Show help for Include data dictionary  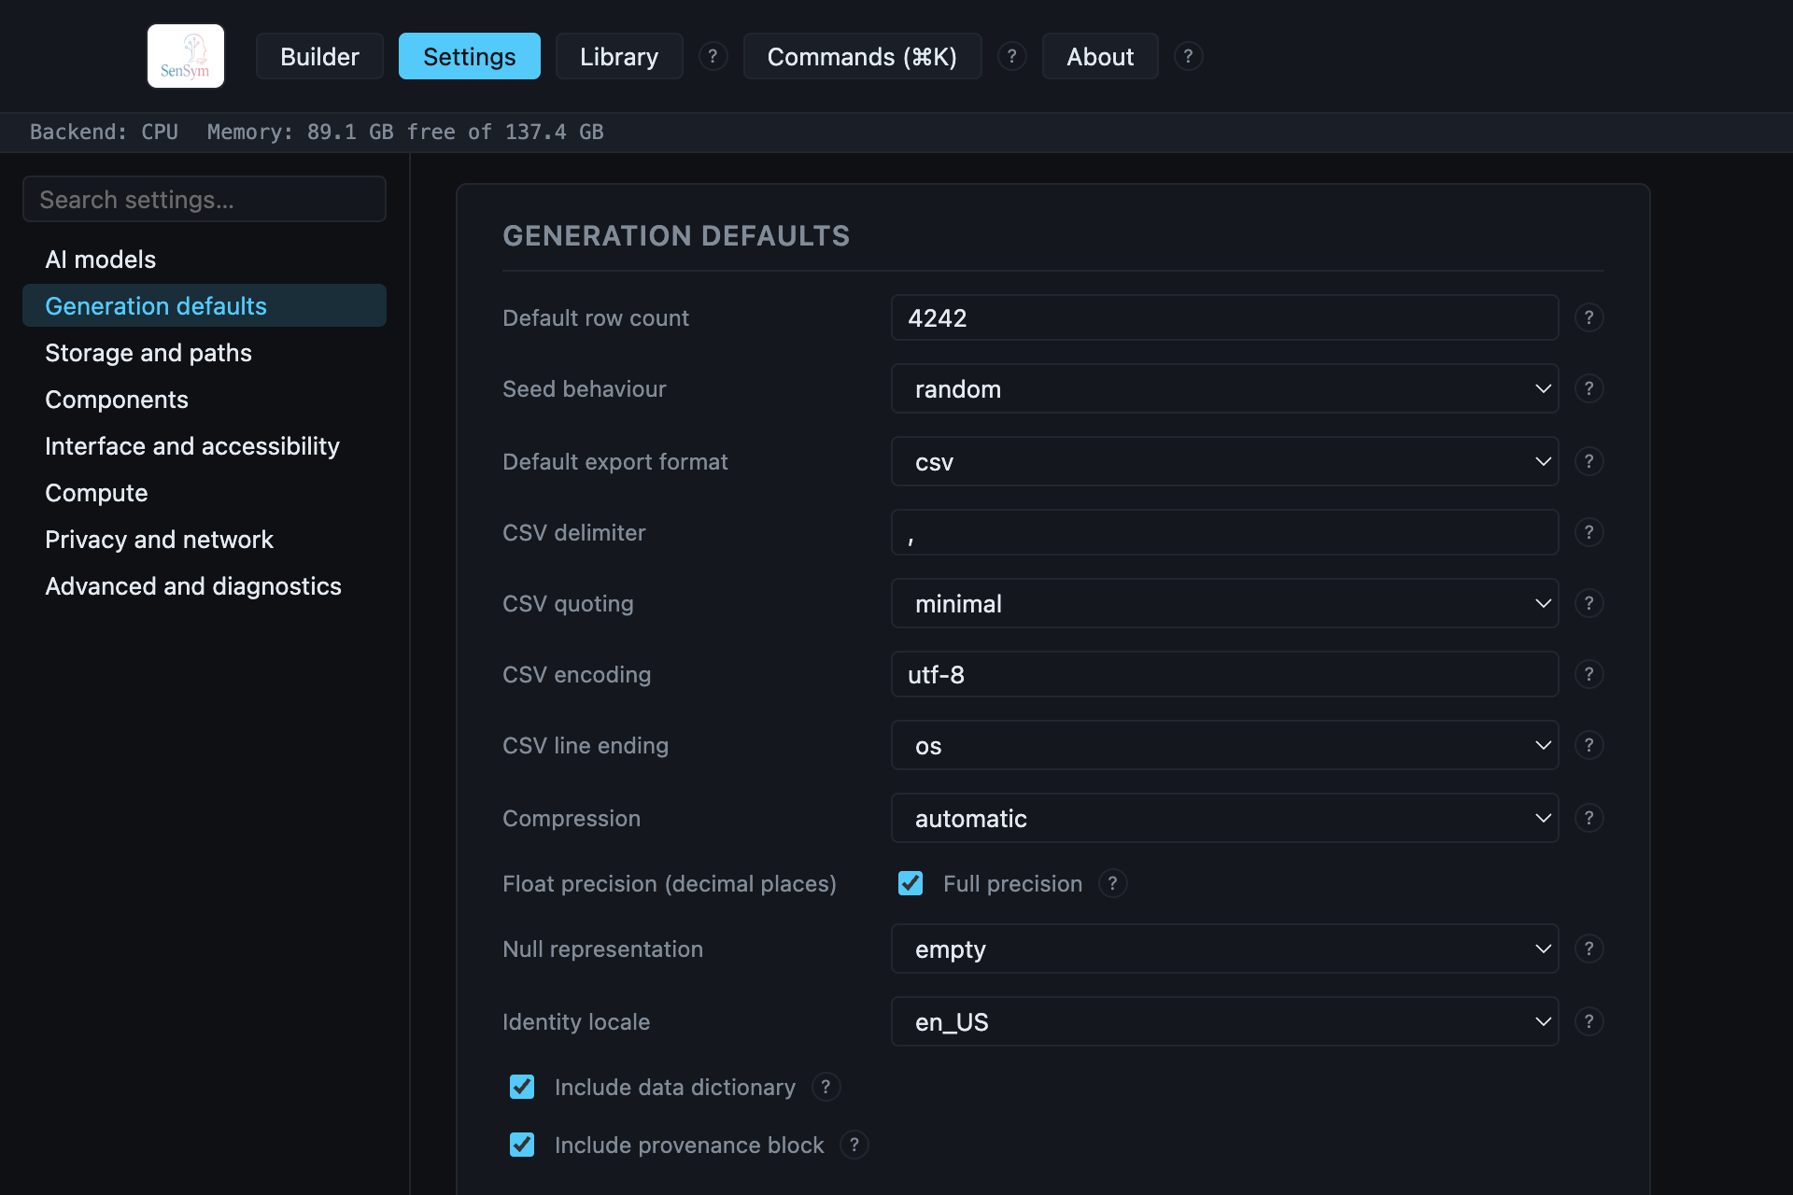[x=826, y=1087]
